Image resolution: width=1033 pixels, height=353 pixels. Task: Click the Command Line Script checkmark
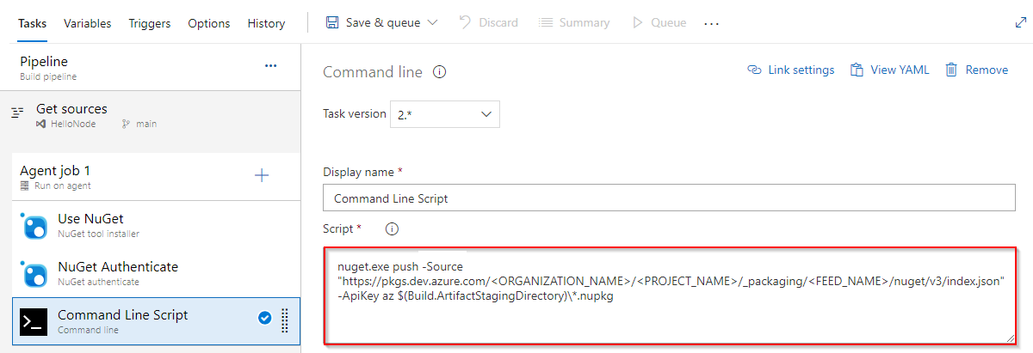click(x=265, y=319)
